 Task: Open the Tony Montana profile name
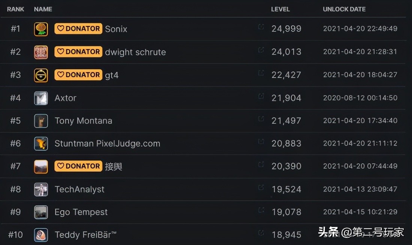coord(83,121)
